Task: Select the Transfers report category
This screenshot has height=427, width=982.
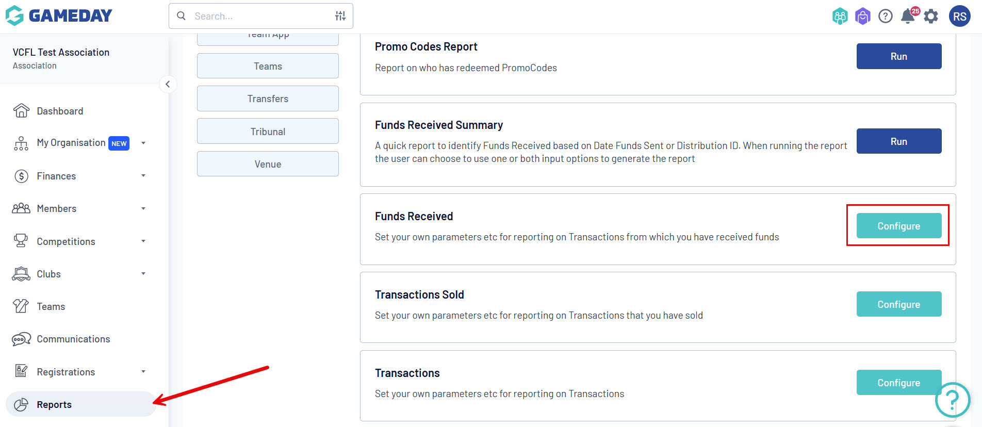Action: tap(268, 98)
